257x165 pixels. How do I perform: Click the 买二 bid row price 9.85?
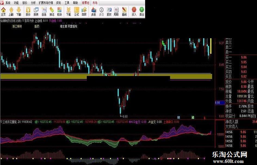pyautogui.click(x=244, y=62)
